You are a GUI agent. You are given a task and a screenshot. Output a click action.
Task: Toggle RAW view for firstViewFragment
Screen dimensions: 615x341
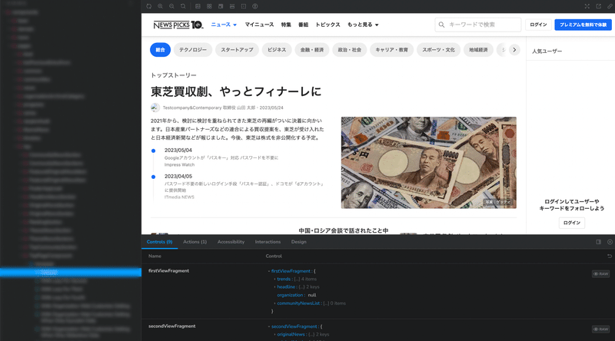[x=600, y=274]
